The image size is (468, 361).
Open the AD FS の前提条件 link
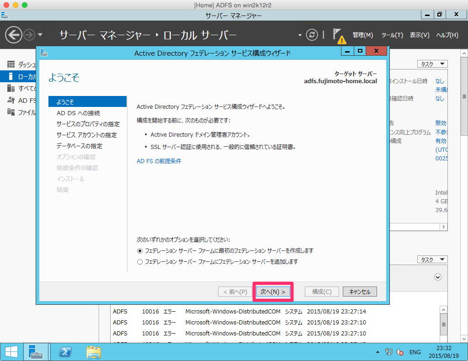[x=159, y=161]
